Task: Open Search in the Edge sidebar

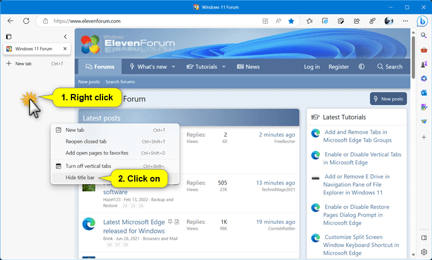Action: pos(424,35)
